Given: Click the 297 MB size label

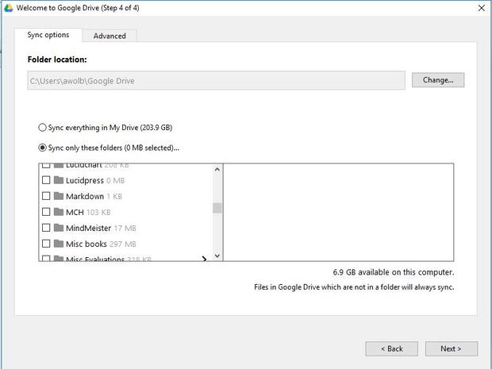Looking at the screenshot, I should 123,244.
